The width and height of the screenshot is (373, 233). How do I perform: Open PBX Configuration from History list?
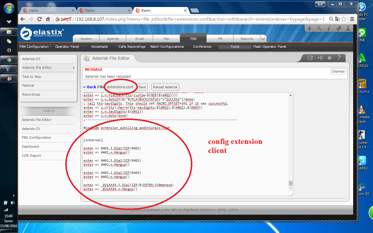pos(36,137)
